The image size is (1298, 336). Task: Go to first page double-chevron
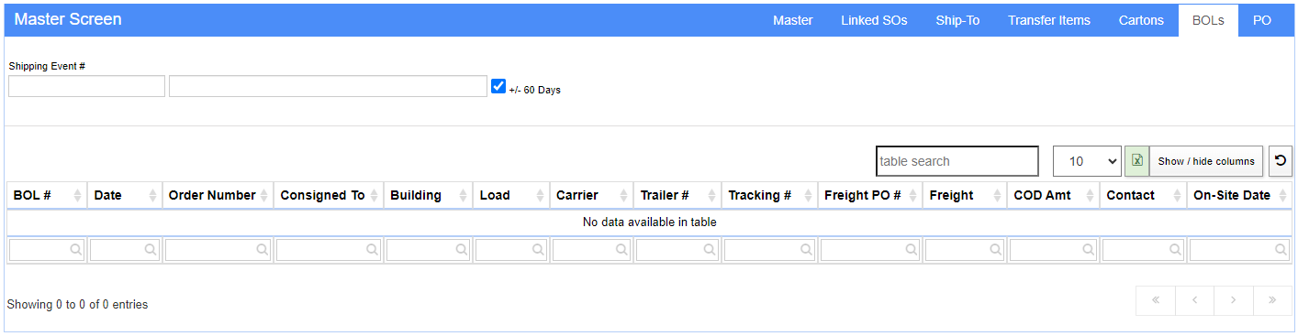[x=1156, y=300]
